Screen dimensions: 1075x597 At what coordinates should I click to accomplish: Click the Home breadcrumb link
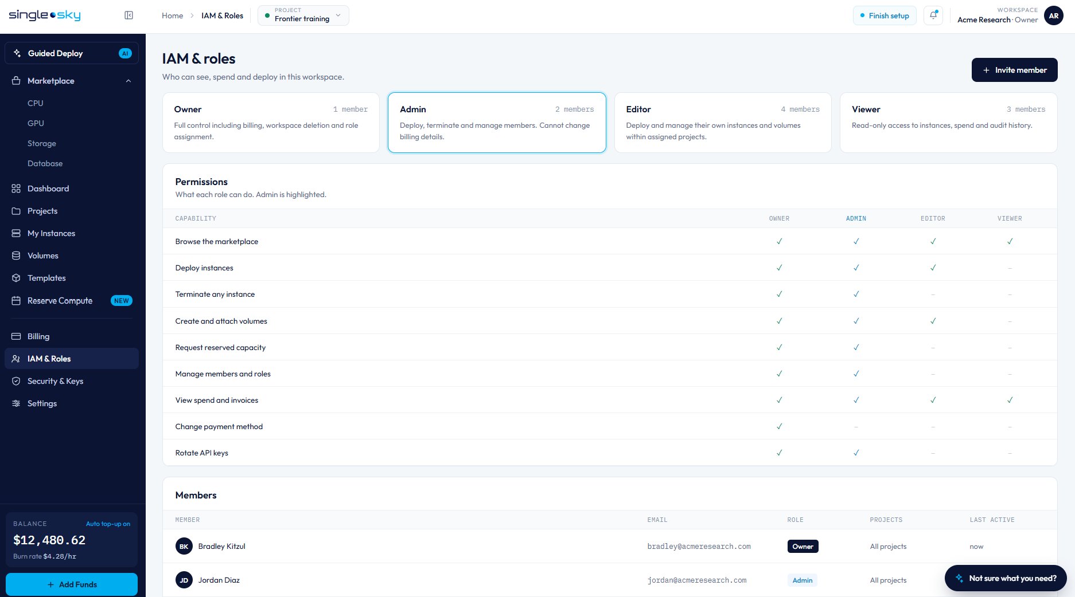click(172, 15)
